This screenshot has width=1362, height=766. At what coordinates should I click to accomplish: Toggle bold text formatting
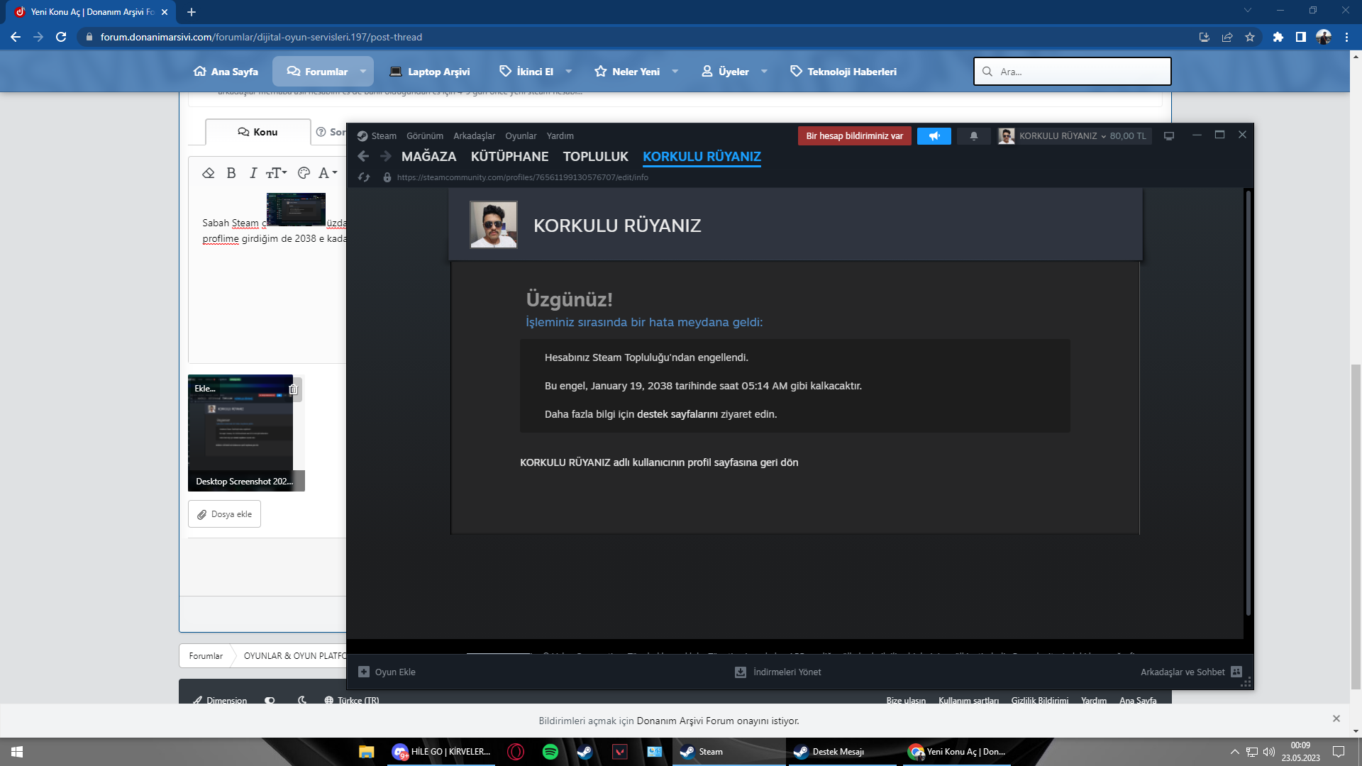(x=231, y=173)
